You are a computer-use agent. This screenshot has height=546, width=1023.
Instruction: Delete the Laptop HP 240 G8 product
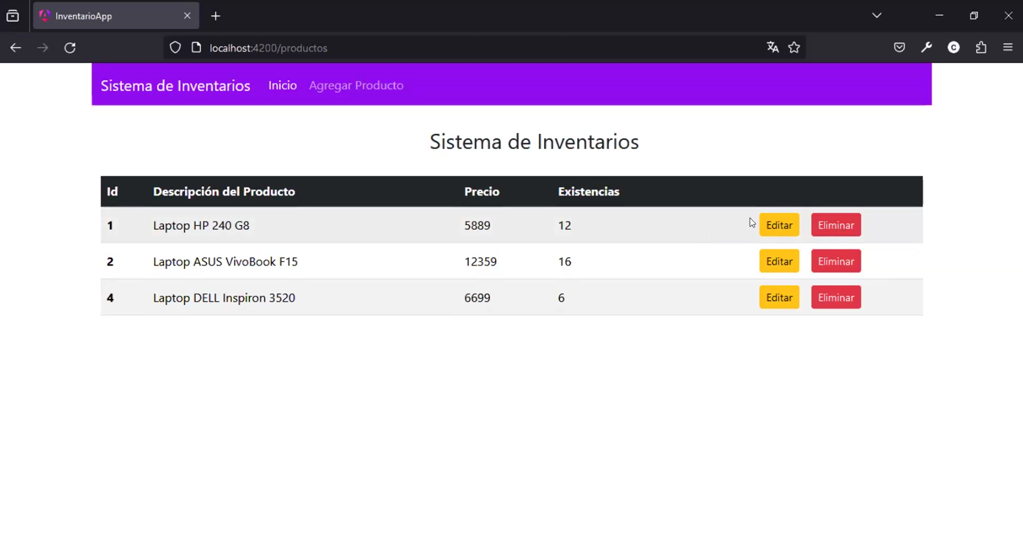coord(836,225)
